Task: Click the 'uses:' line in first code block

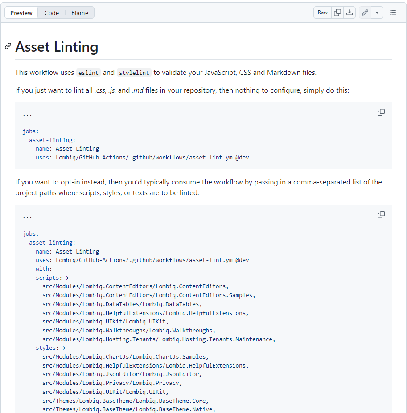Action: click(142, 158)
